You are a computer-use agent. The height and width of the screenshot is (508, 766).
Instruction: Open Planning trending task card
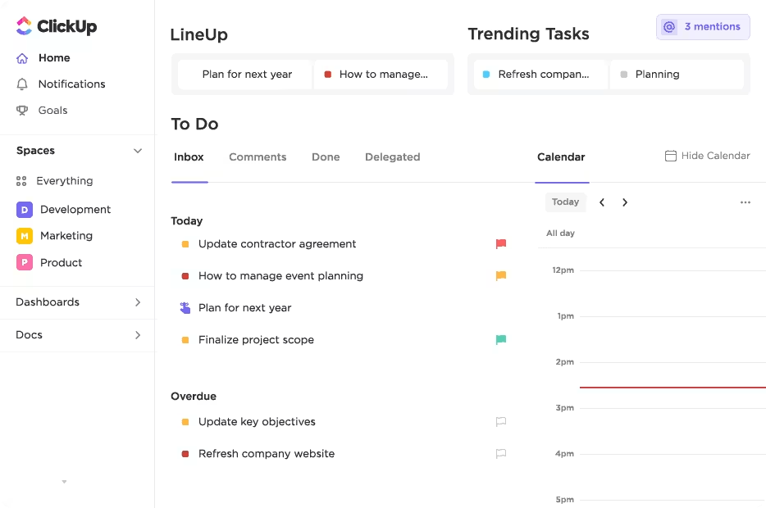pyautogui.click(x=677, y=75)
